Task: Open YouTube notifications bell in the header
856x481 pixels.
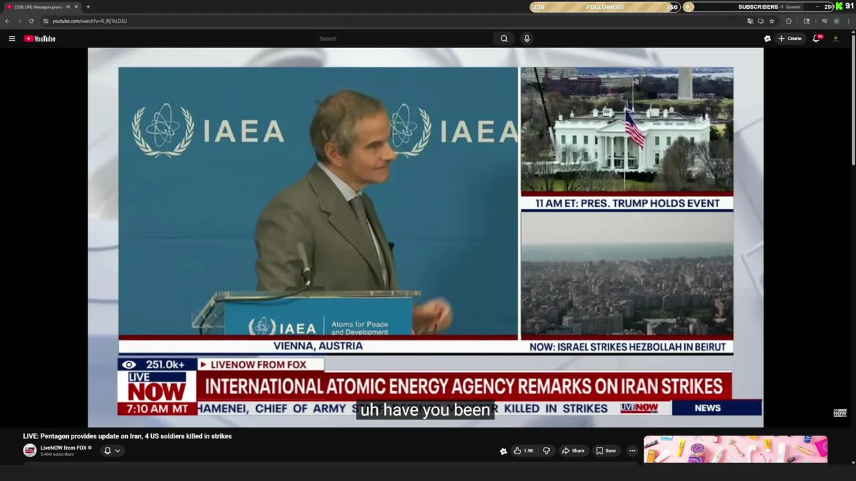Action: click(x=817, y=39)
